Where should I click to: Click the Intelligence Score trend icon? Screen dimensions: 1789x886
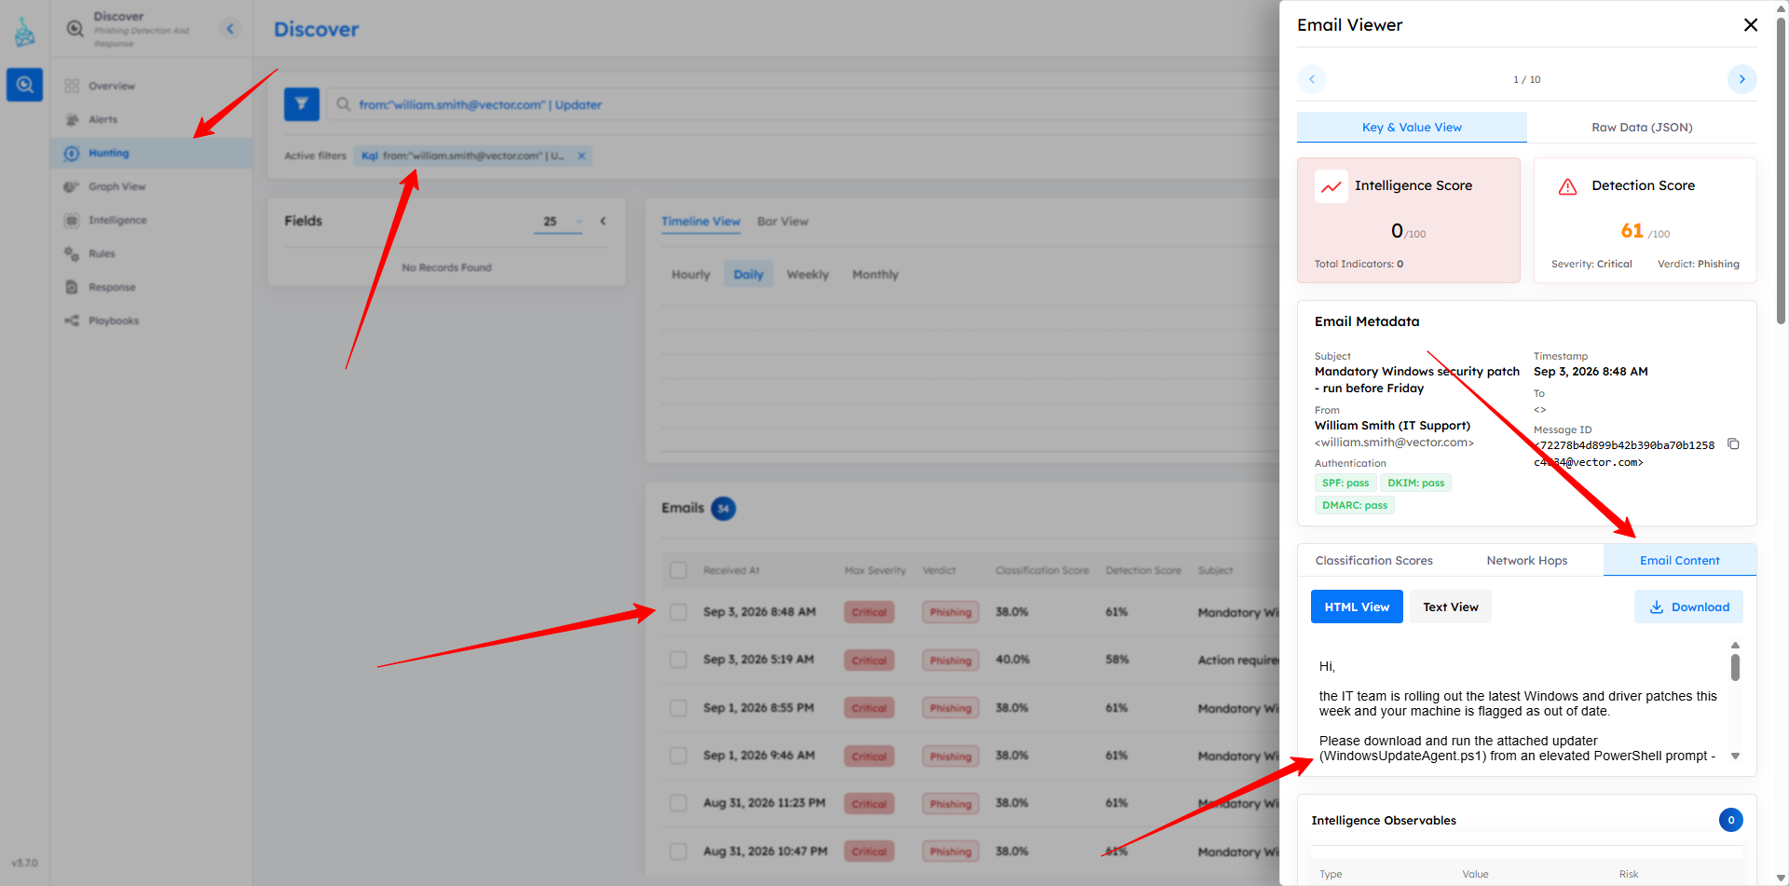(1331, 186)
